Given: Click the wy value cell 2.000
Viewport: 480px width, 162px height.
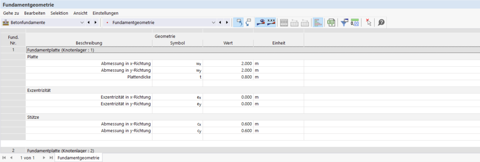Looking at the screenshot, I should (228, 70).
